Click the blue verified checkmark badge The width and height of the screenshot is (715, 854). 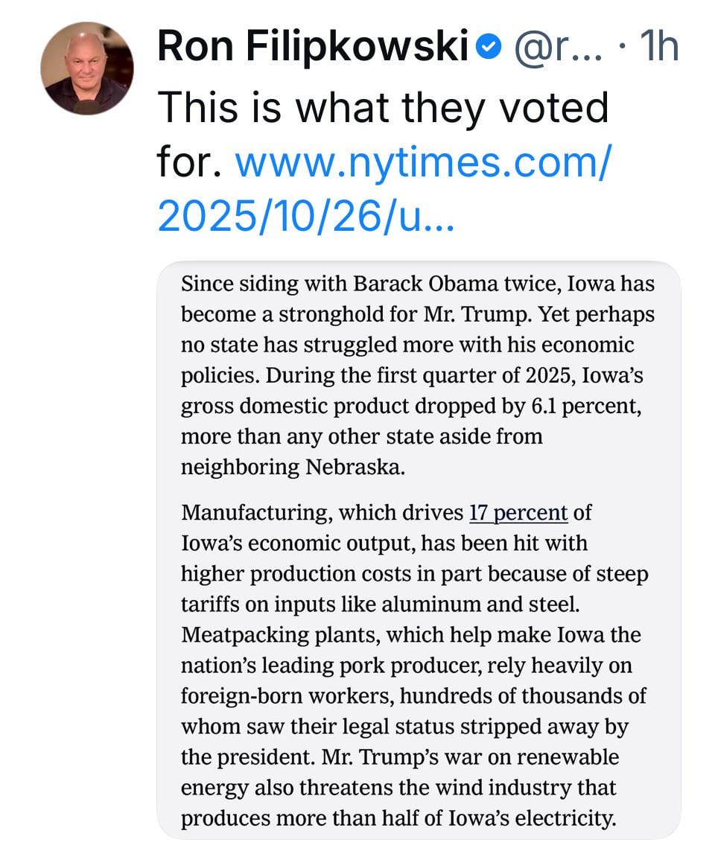[488, 48]
